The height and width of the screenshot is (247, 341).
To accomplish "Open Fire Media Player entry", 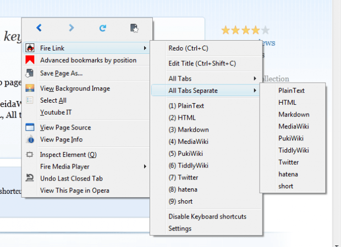I will 86,166.
